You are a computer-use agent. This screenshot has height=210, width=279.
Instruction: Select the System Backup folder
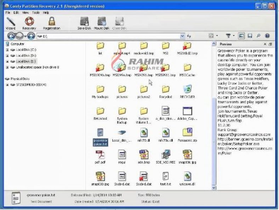click(122, 115)
